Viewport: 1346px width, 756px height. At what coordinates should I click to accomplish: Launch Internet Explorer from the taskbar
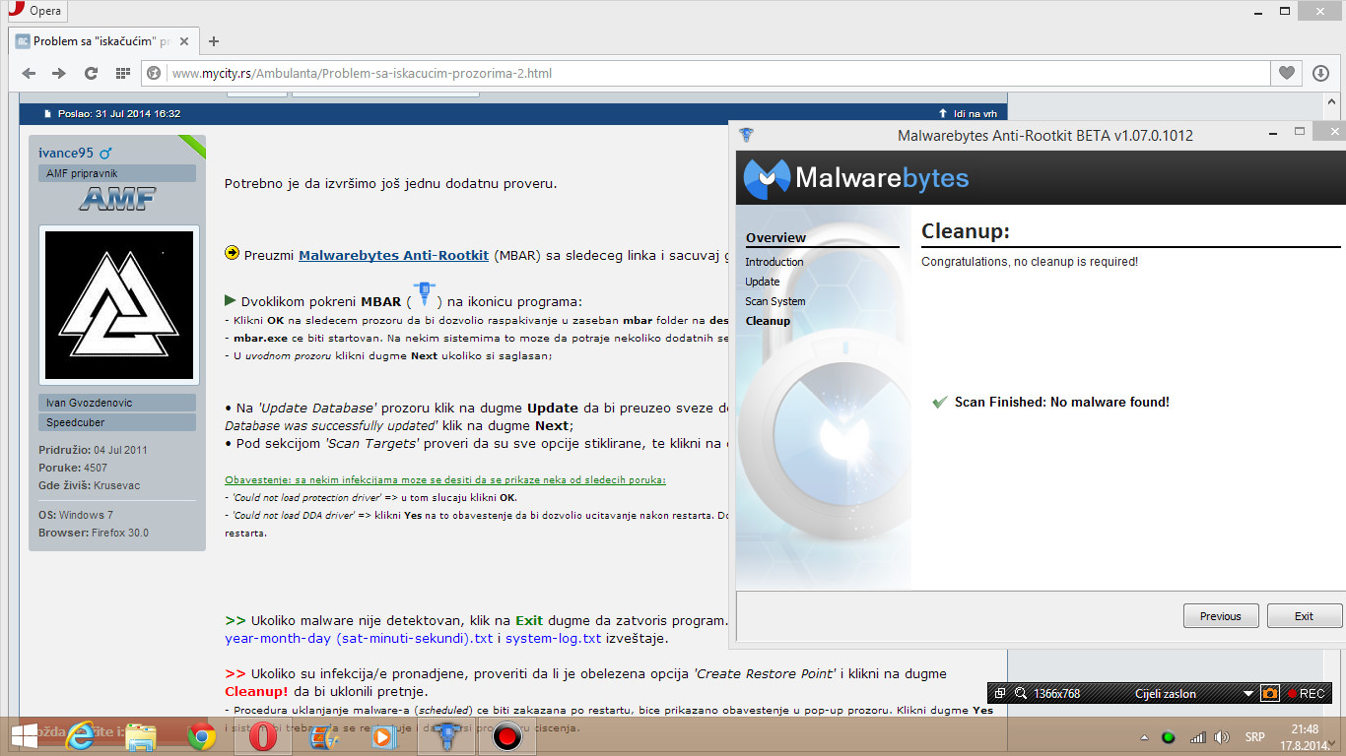(x=81, y=735)
